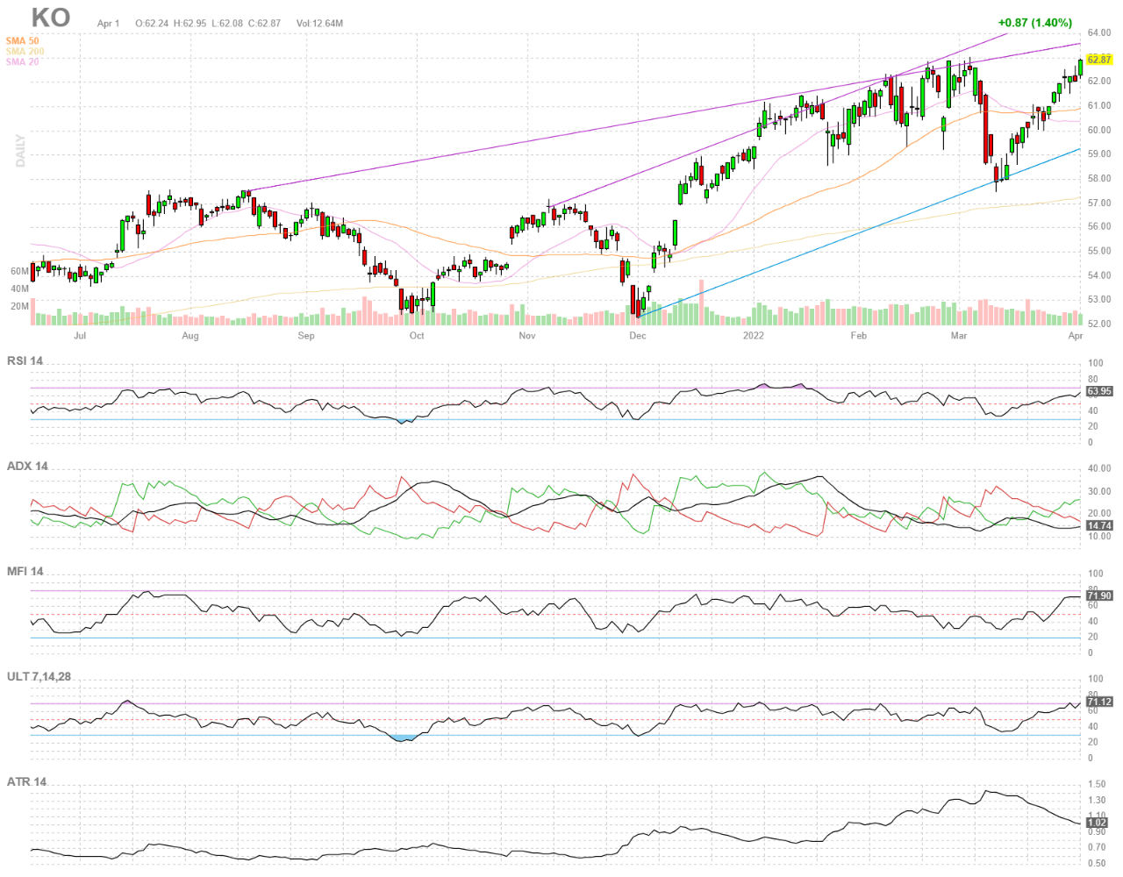
Task: Select the SMA 50 legend label
Action: [23, 41]
